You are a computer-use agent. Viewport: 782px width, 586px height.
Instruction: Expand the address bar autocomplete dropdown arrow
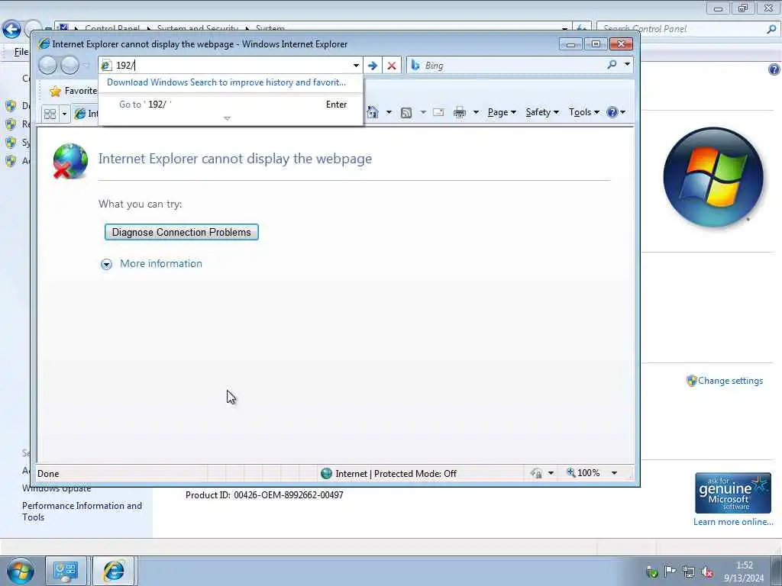click(356, 66)
